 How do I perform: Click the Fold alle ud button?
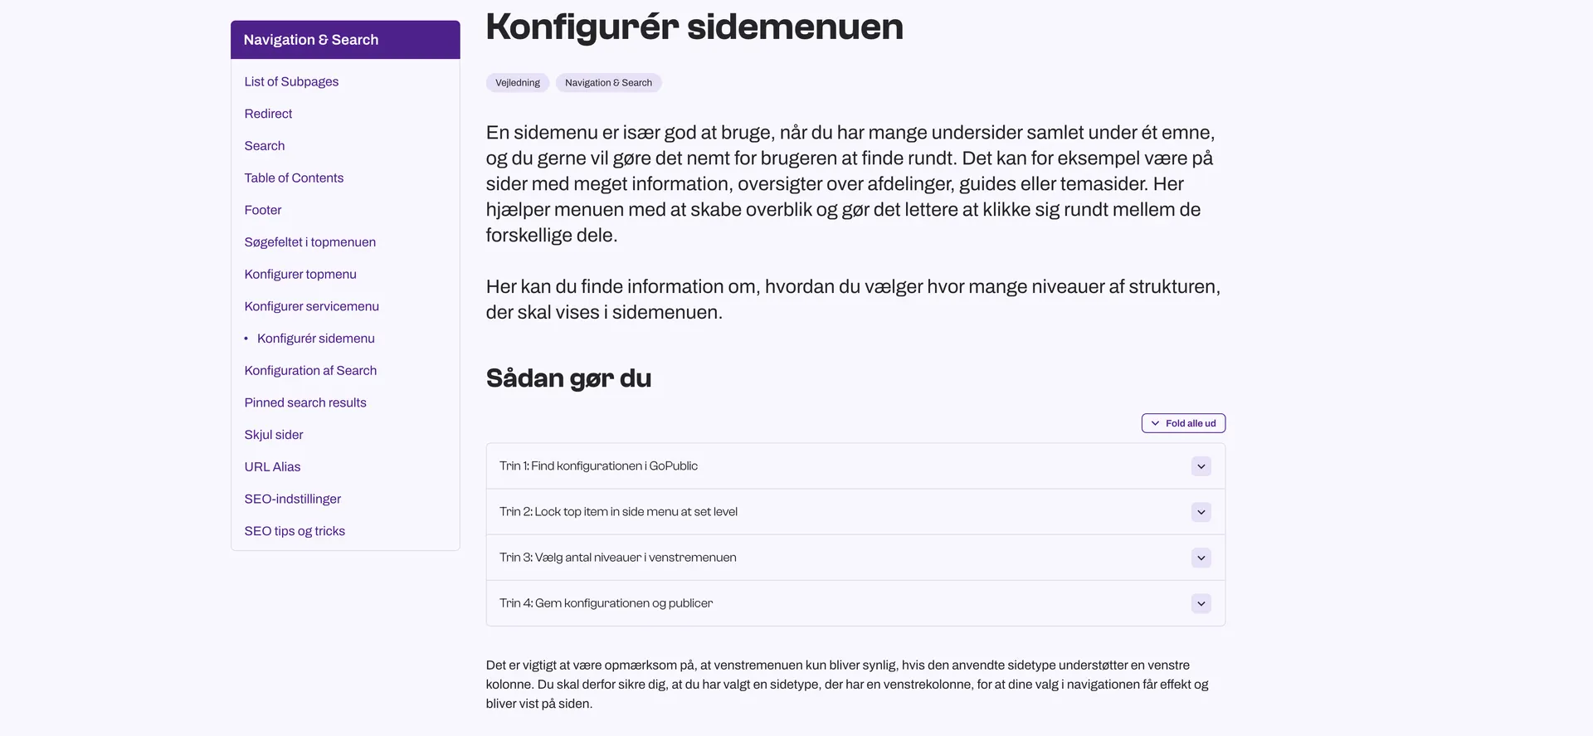tap(1183, 423)
